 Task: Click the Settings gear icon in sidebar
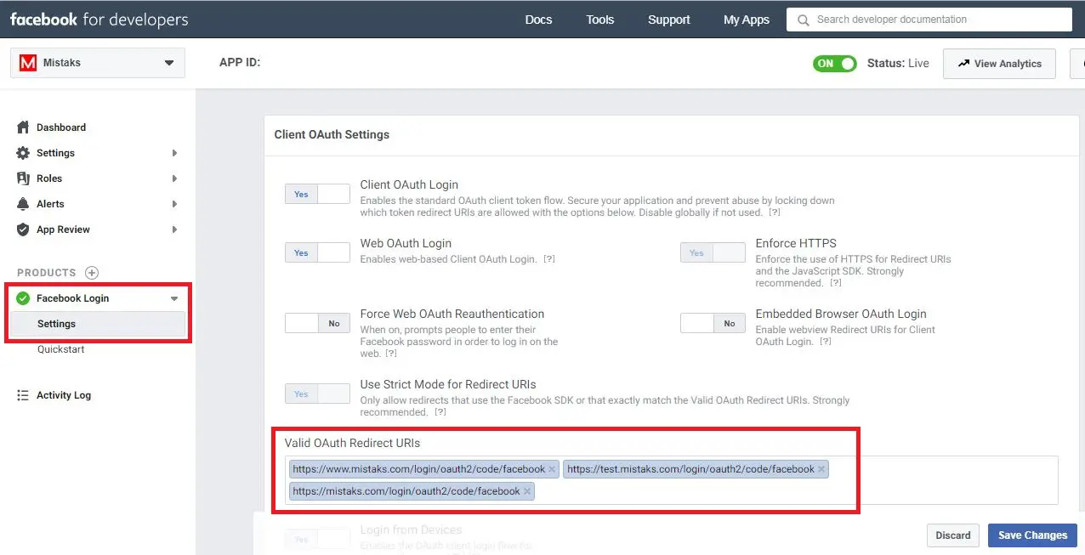[24, 153]
